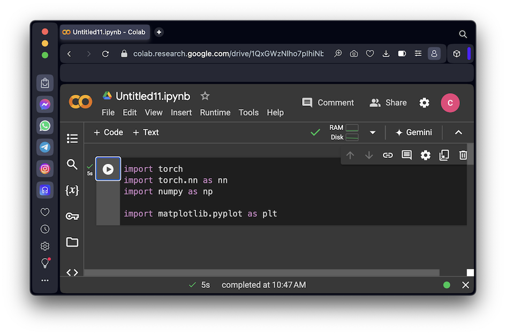The image size is (506, 335).
Task: Copy link to cell
Action: pyautogui.click(x=388, y=155)
